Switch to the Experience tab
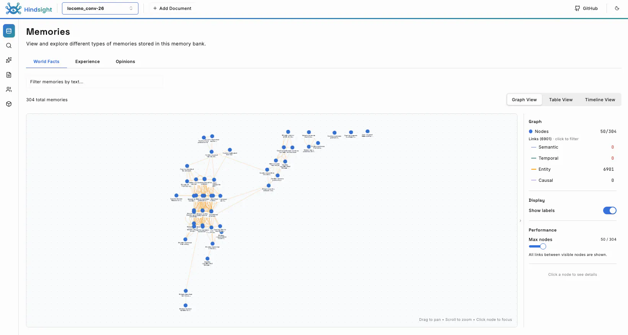628x335 pixels. point(88,61)
